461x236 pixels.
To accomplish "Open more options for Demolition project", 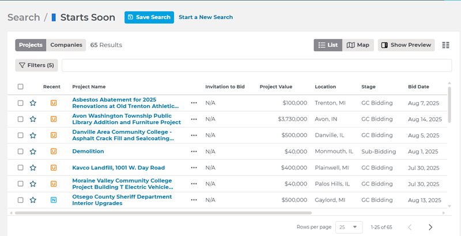I will (194, 152).
